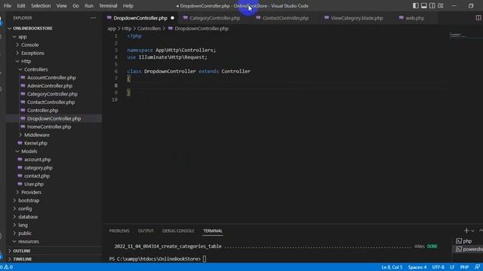Open terminal launch profile dropdown arrow

coord(472,231)
